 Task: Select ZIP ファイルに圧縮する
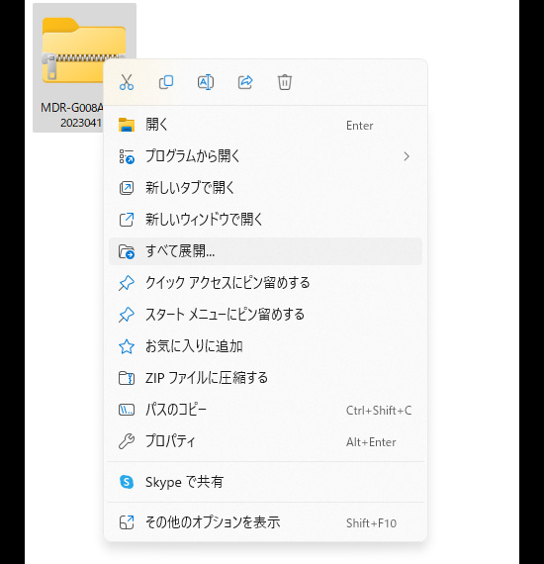[265, 378]
